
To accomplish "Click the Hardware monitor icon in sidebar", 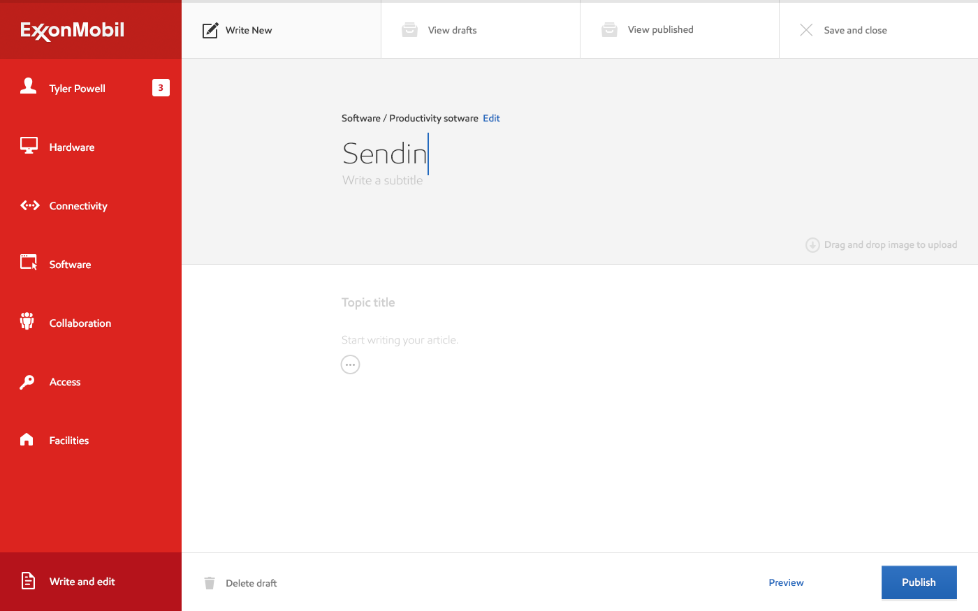I will pos(29,146).
